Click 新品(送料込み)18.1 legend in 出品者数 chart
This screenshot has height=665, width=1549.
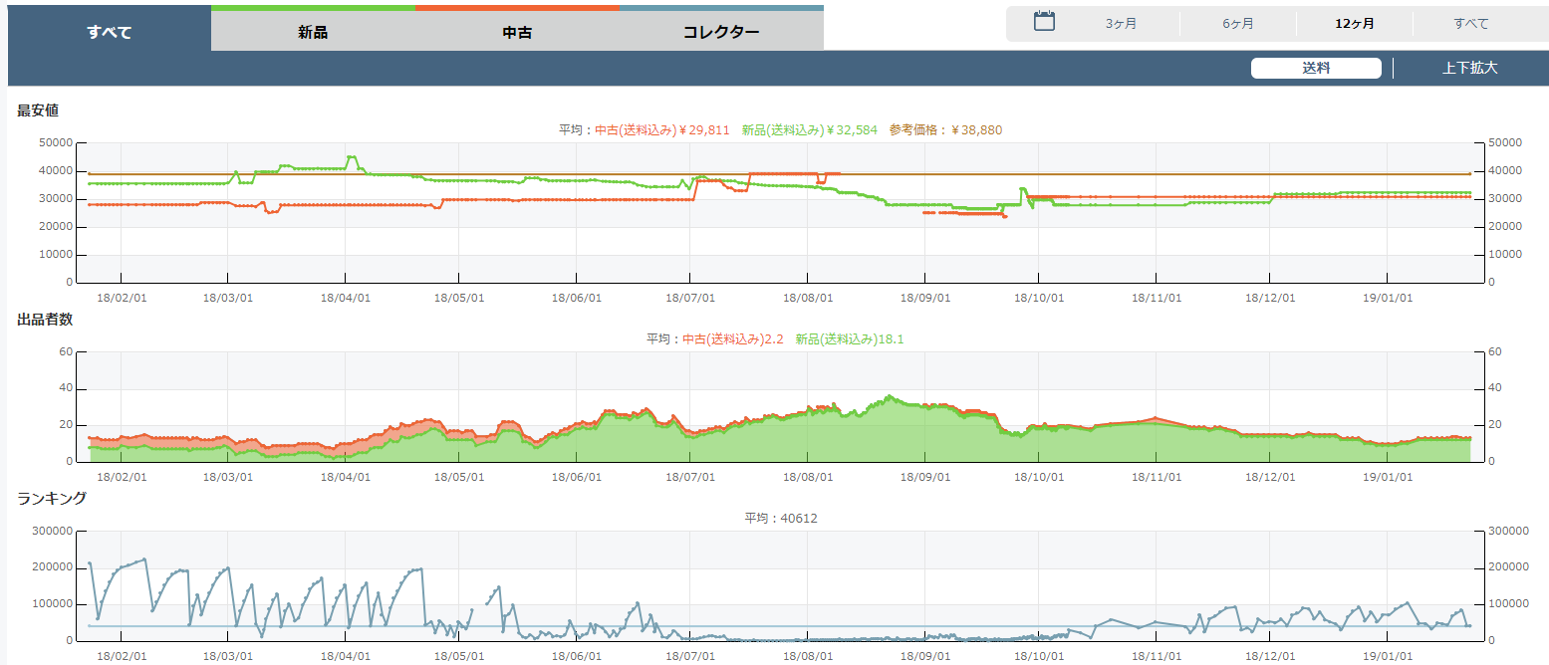[x=850, y=339]
